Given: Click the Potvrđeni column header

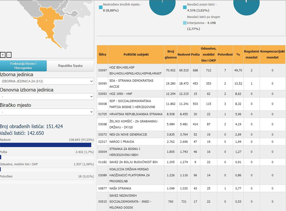Looking at the screenshot, I should click(x=225, y=54).
